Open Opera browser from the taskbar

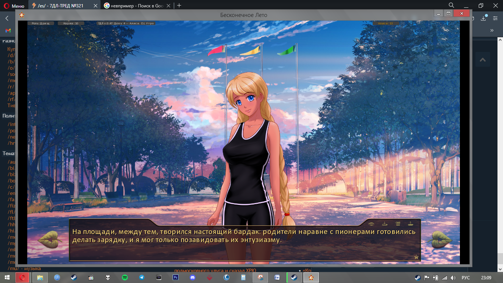coord(22,277)
